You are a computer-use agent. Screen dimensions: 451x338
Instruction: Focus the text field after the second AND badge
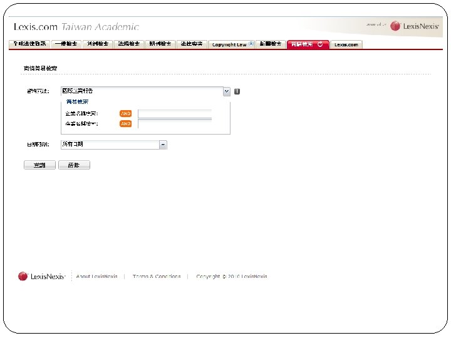click(x=175, y=123)
